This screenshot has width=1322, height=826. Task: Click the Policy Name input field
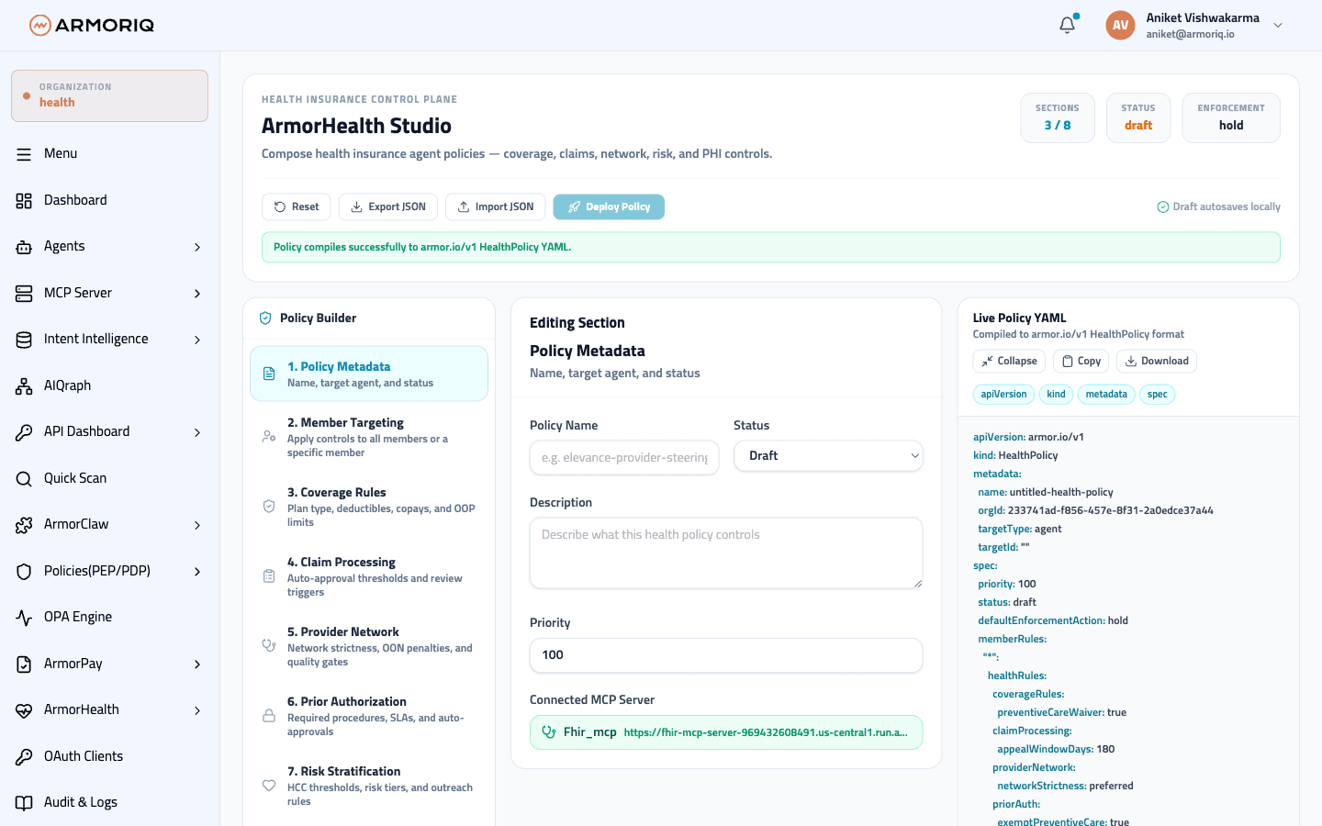coord(624,457)
